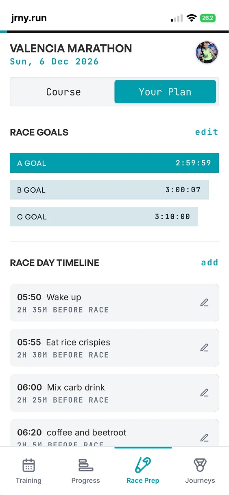Select the B GOAL 3:00:07 bar

click(109, 190)
